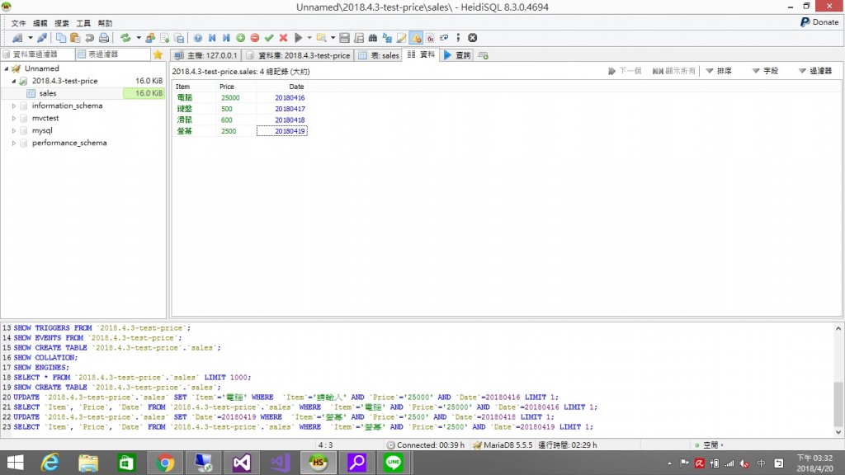Click the Donate button

click(x=819, y=22)
